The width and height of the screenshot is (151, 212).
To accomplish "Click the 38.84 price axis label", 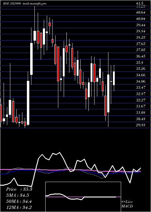I will (x=141, y=31).
